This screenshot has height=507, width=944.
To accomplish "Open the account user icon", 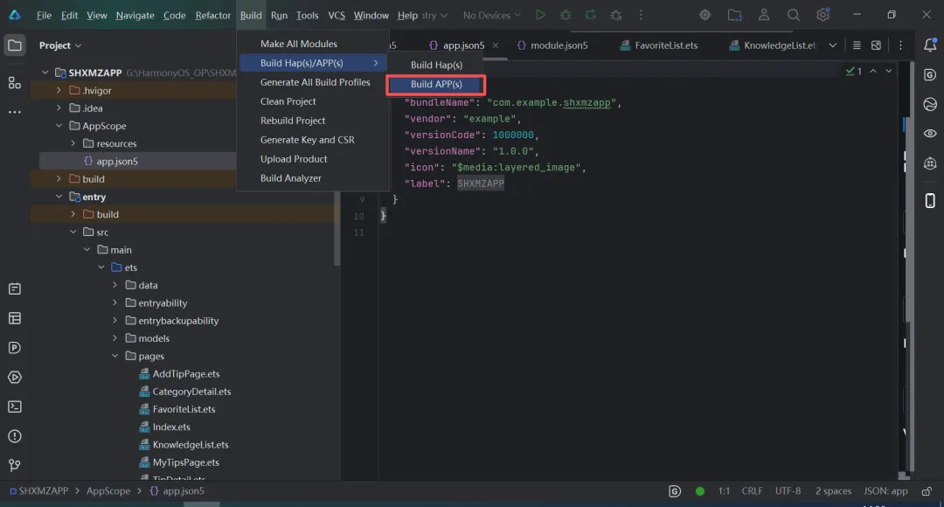I will click(x=764, y=15).
